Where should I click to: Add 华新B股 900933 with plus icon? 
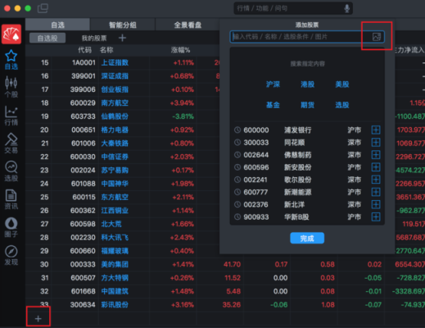[x=376, y=217]
